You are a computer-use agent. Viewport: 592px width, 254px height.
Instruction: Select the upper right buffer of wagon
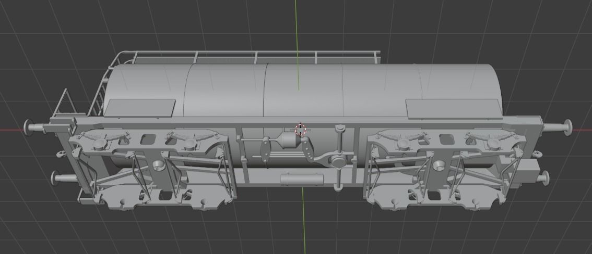click(x=557, y=128)
